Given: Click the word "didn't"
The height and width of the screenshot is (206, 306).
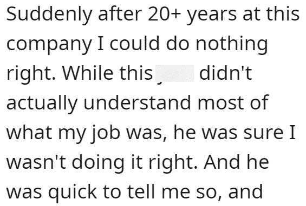Looking at the screenshot, I should [x=226, y=72].
